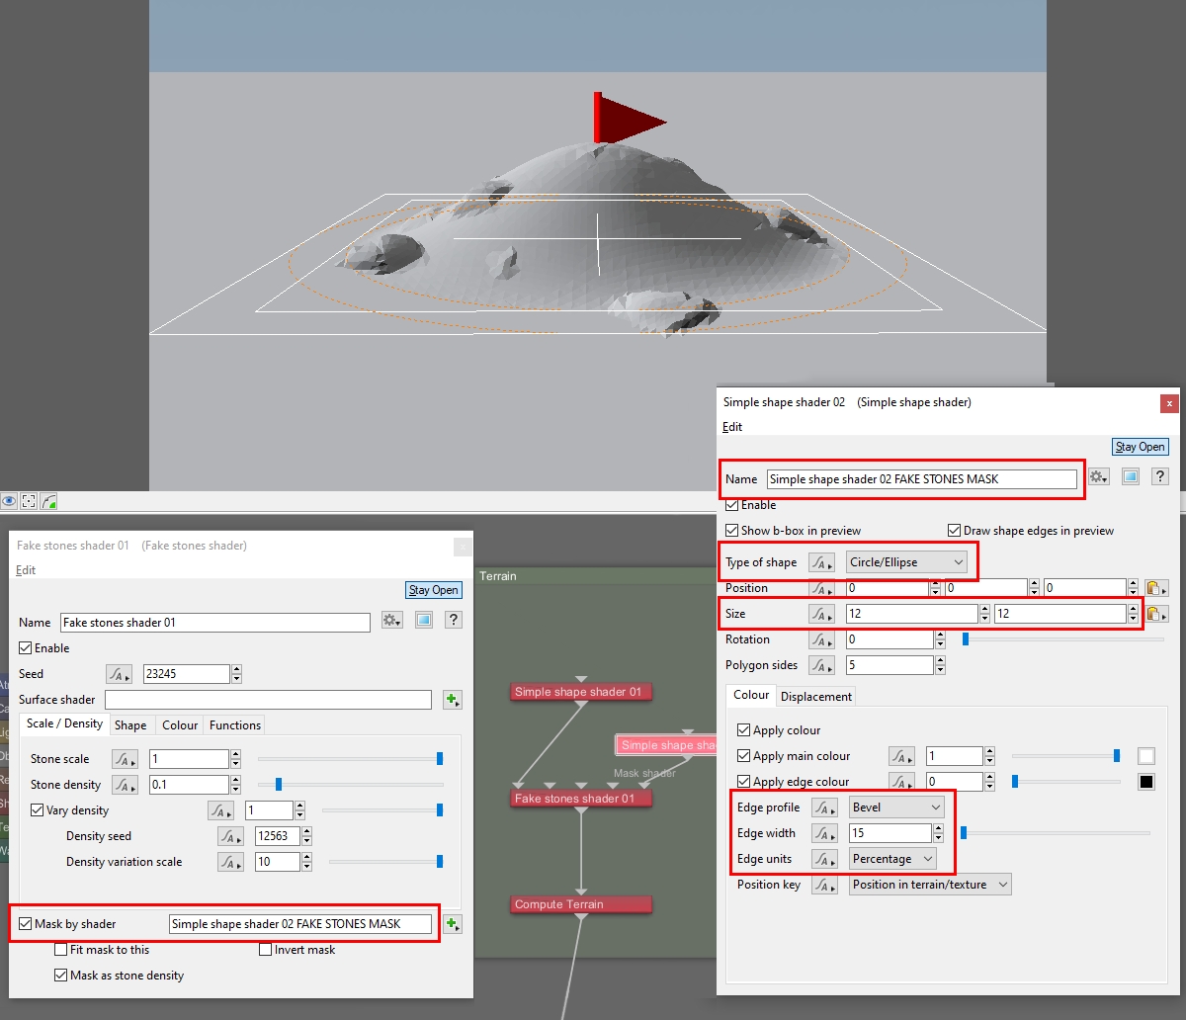Enable the Invert mask checkbox
The width and height of the screenshot is (1186, 1020).
pos(266,950)
